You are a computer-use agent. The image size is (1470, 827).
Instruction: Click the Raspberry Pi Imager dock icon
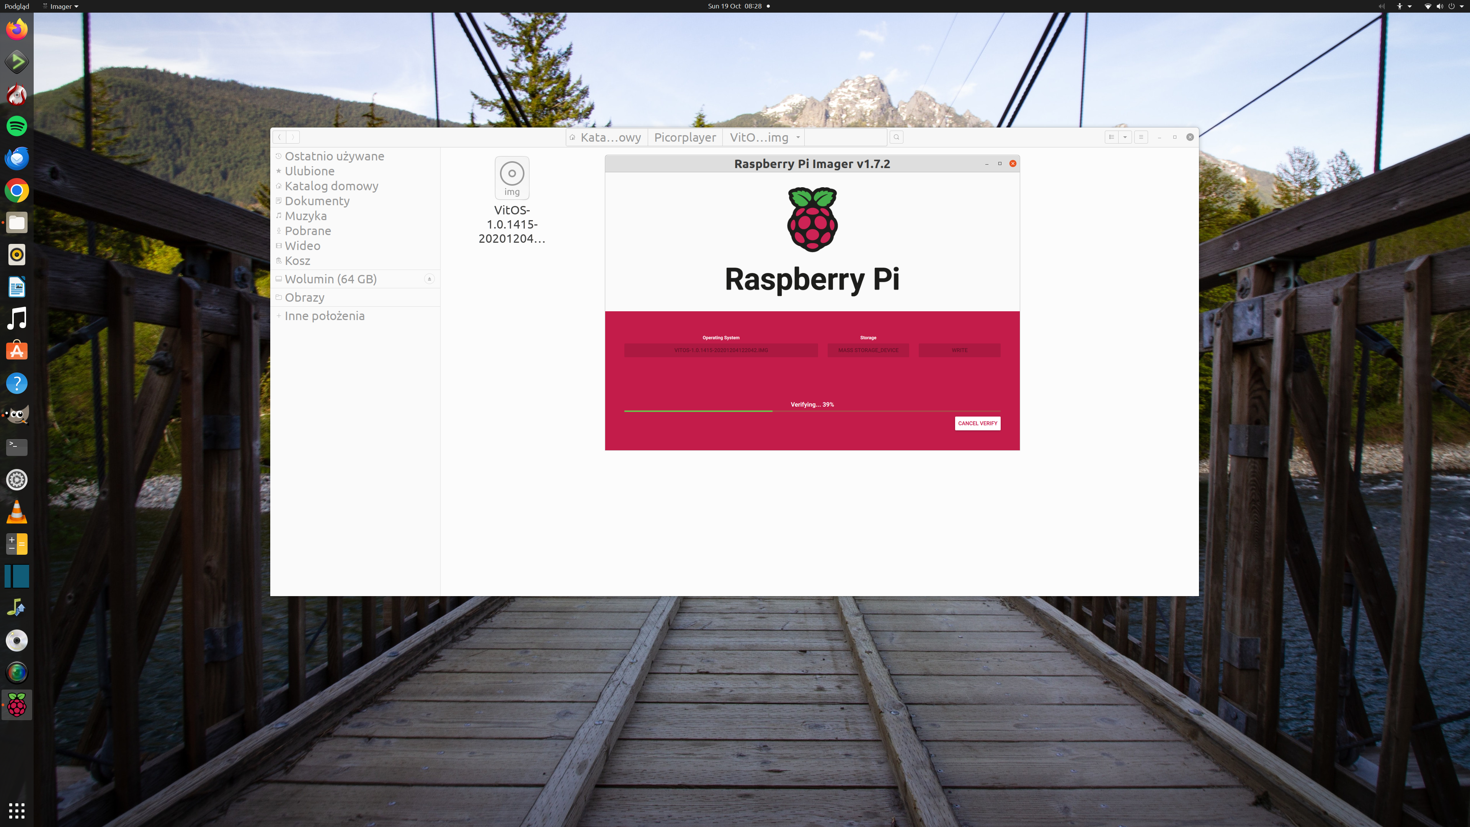pyautogui.click(x=16, y=705)
